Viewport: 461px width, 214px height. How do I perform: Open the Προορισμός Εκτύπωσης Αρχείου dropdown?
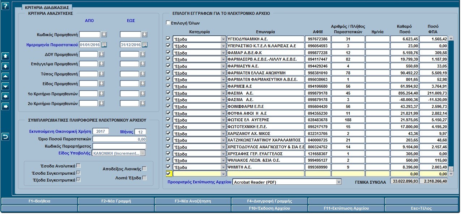(339, 182)
